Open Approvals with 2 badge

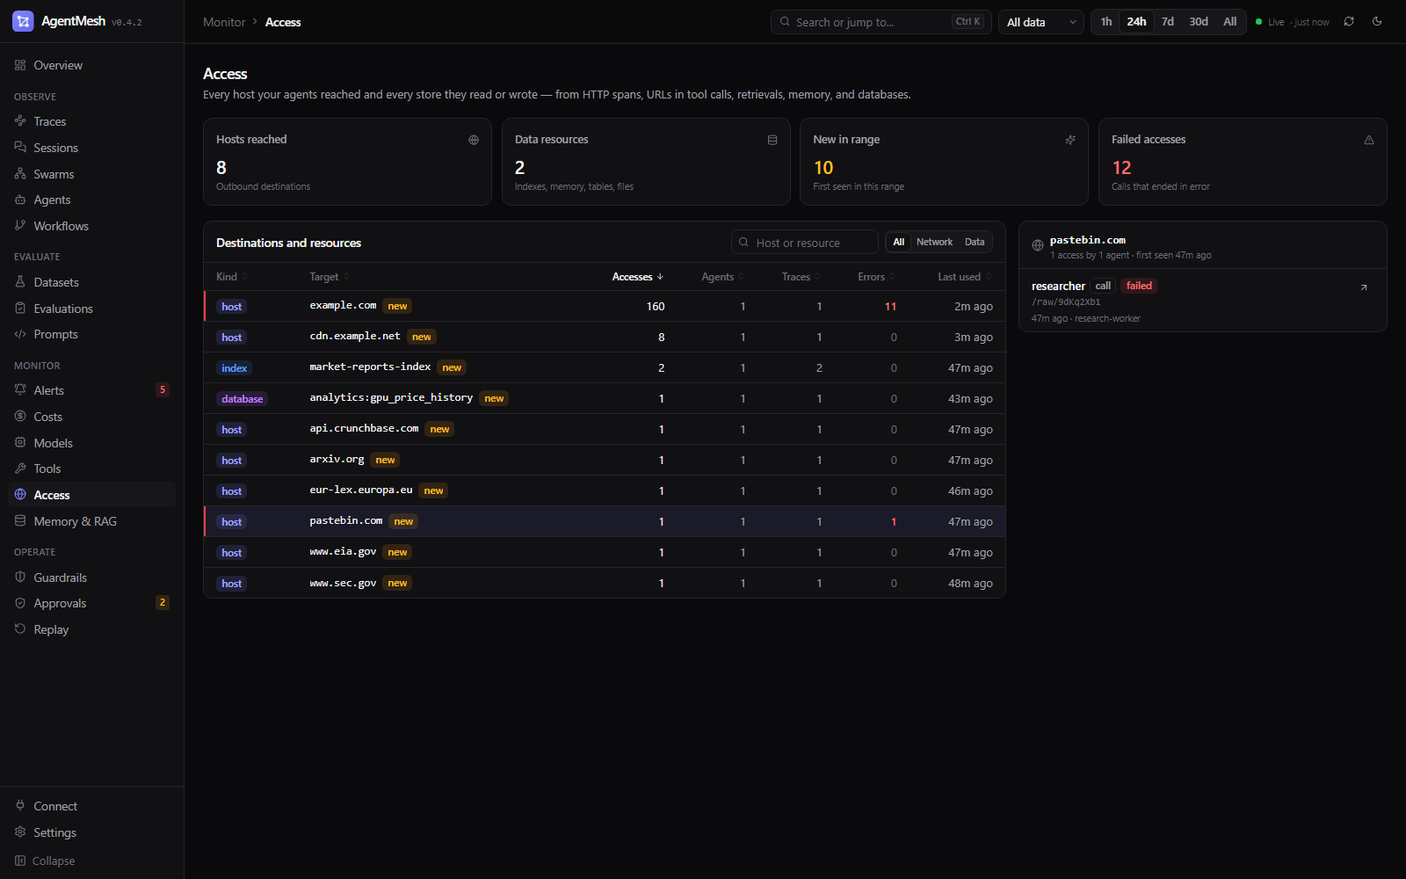click(x=91, y=603)
